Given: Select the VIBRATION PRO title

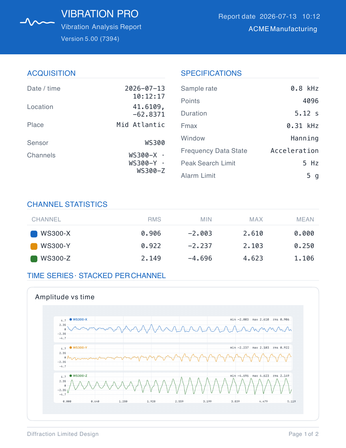Looking at the screenshot, I should 100,14.
